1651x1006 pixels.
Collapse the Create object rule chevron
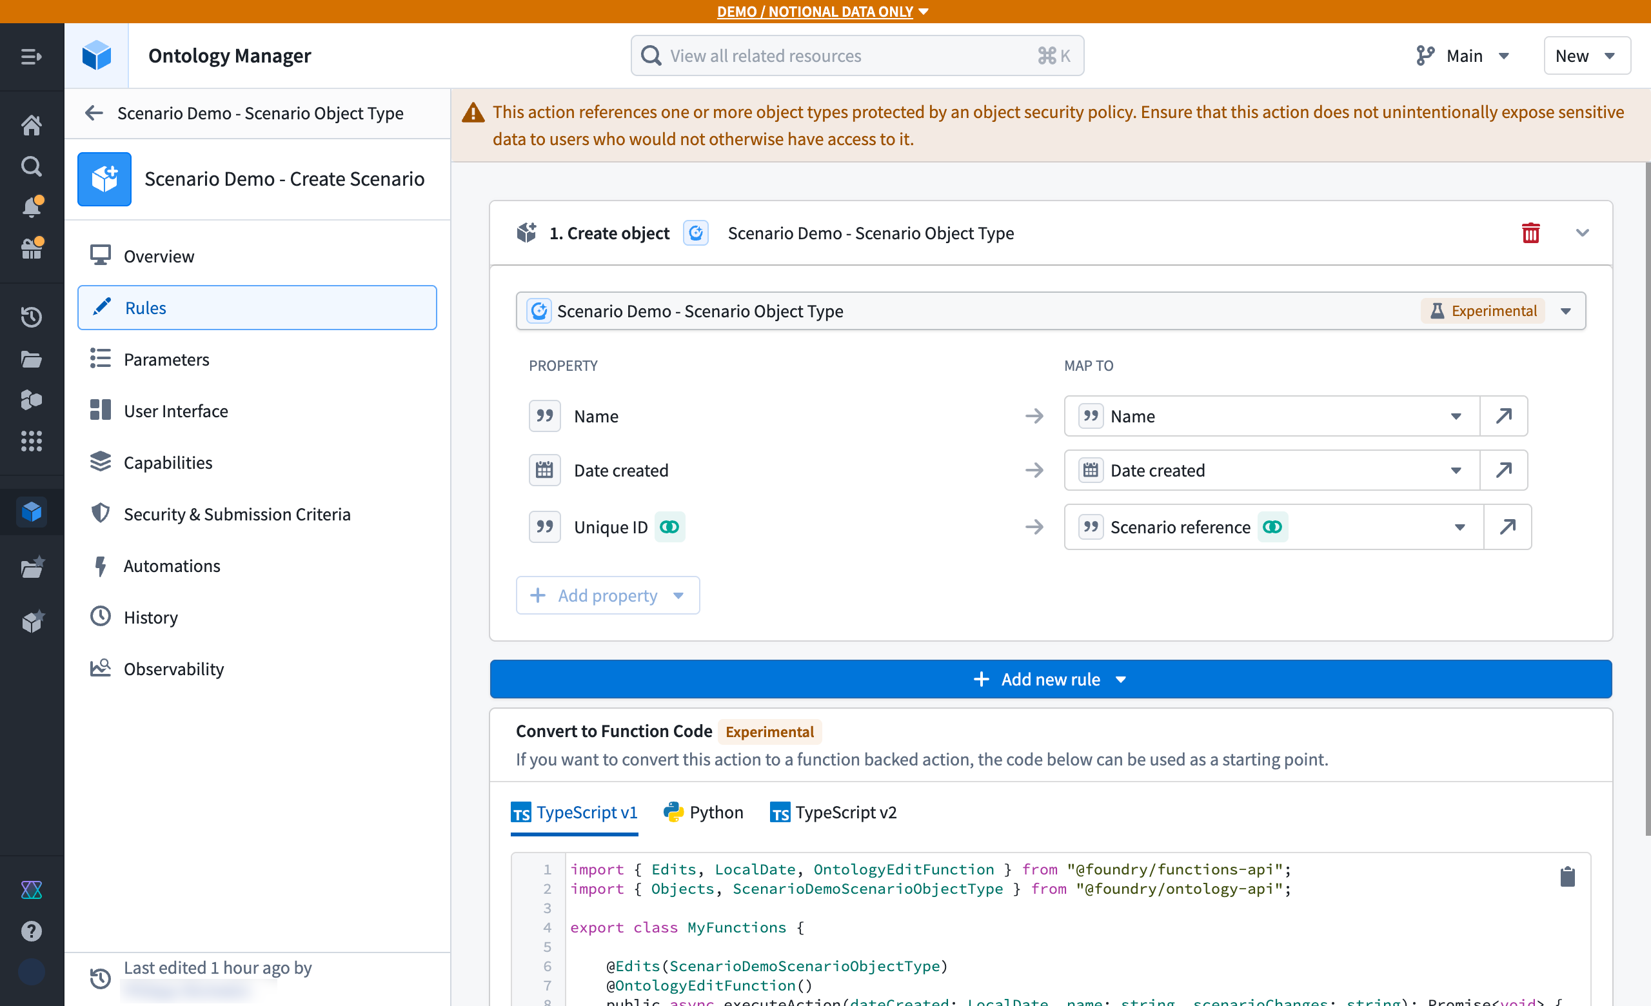[x=1582, y=233]
